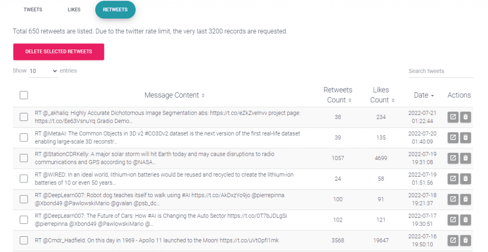Focus the Search tweets input field

440,71
